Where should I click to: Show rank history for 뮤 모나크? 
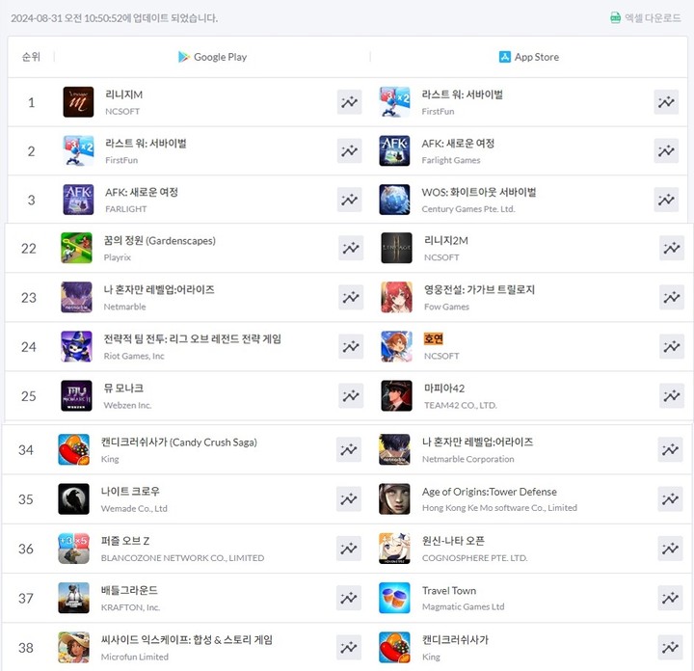click(x=351, y=395)
